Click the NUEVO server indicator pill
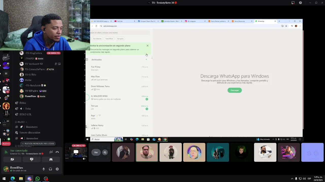This screenshot has width=325, height=182. pos(6,144)
